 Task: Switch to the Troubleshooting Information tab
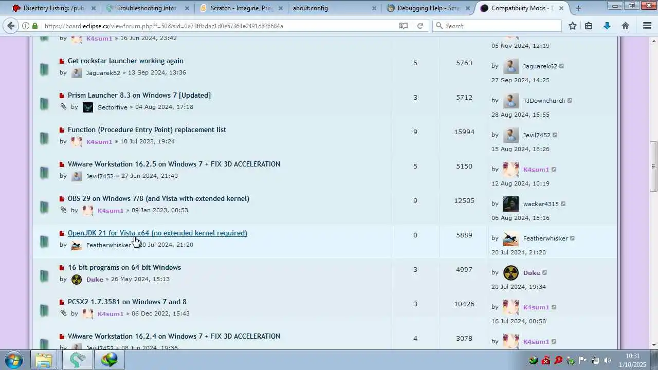click(147, 8)
